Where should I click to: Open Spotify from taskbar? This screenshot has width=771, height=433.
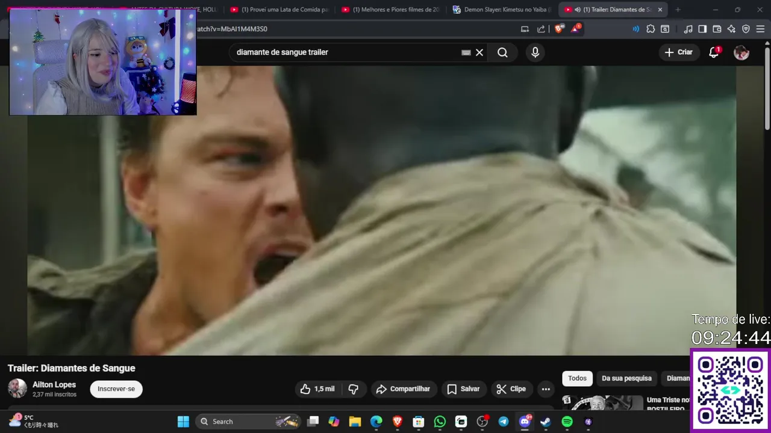click(x=567, y=422)
